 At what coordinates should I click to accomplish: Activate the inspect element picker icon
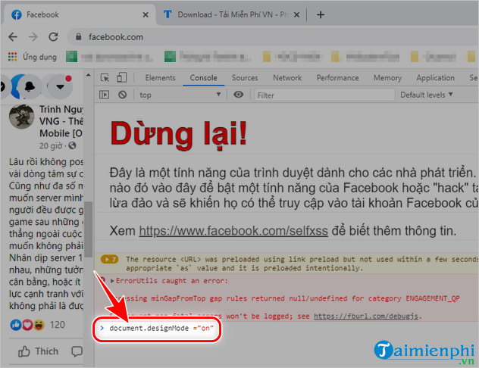tap(105, 78)
